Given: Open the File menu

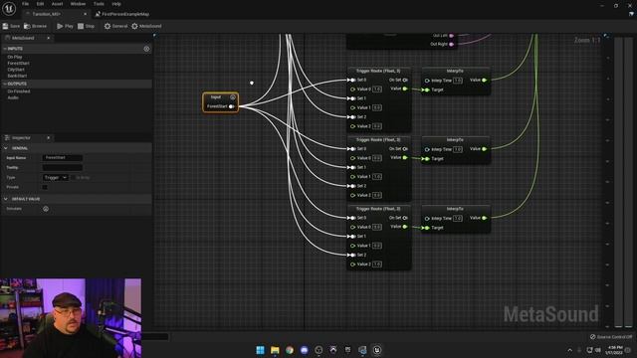Looking at the screenshot, I should pyautogui.click(x=25, y=4).
